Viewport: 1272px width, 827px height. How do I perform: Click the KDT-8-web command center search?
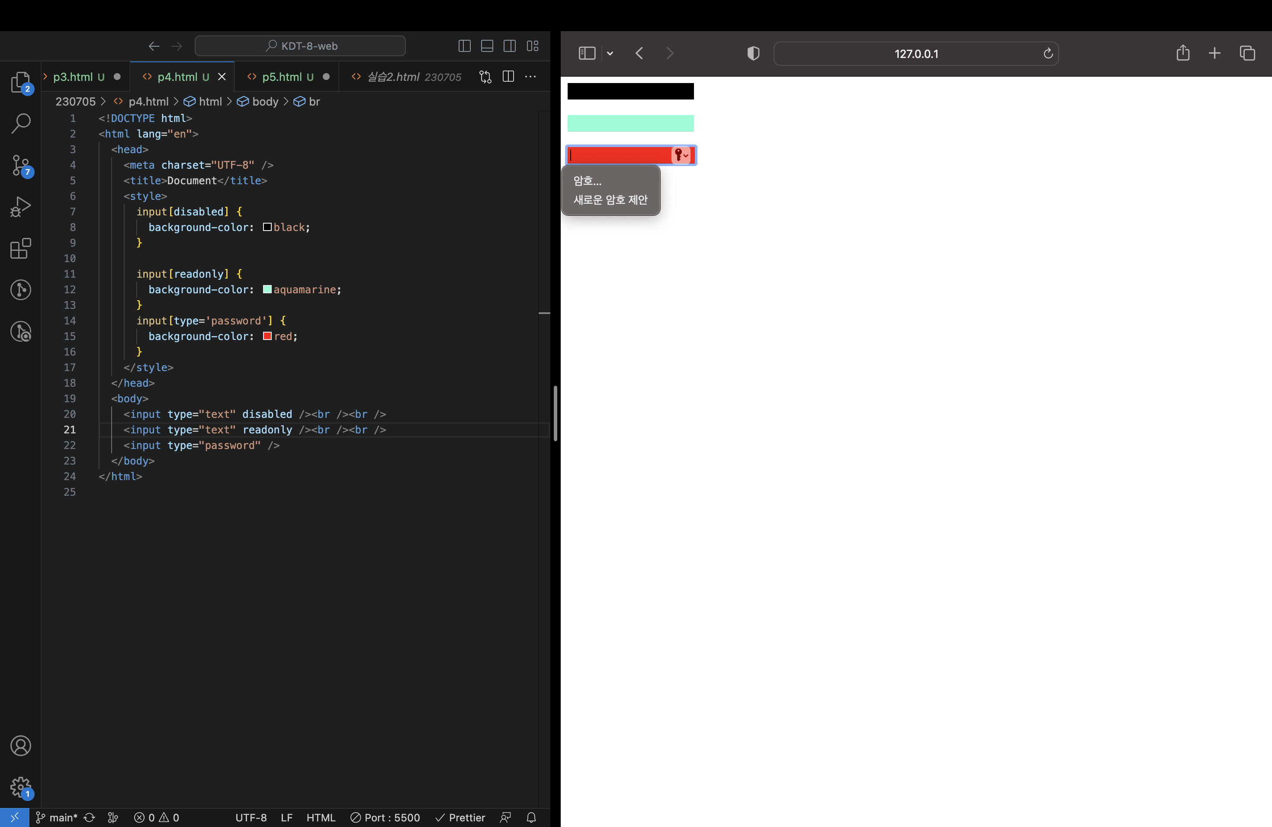click(x=300, y=46)
